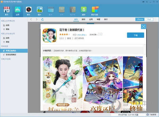Screen dimensions: 159x117
Task: Click the 1.1.1 version text
Action: pyautogui.click(x=61, y=38)
